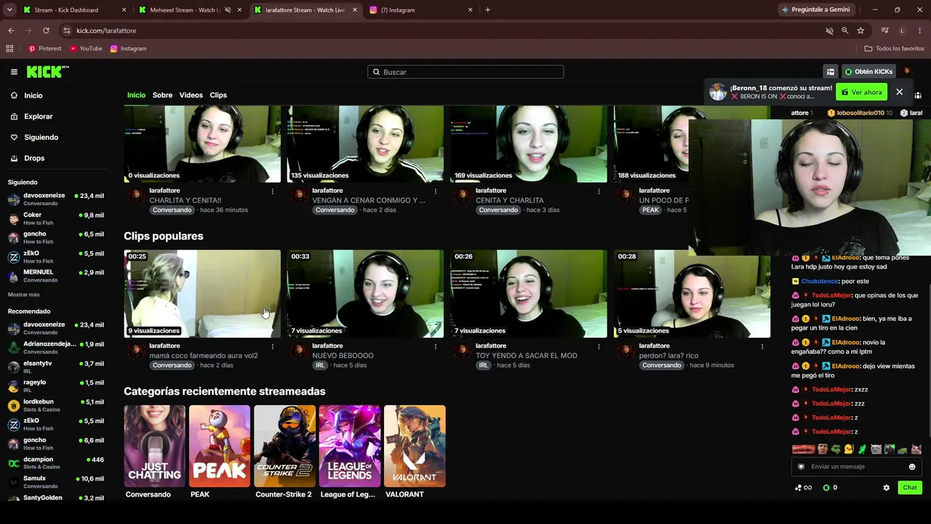This screenshot has width=931, height=524.
Task: Focus the Buscar search field
Action: [x=465, y=72]
